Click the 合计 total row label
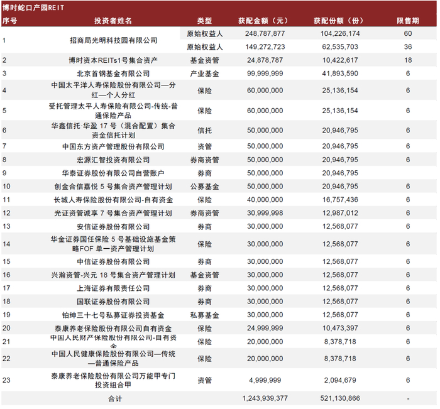Image resolution: width=440 pixels, height=409 pixels. point(115,398)
